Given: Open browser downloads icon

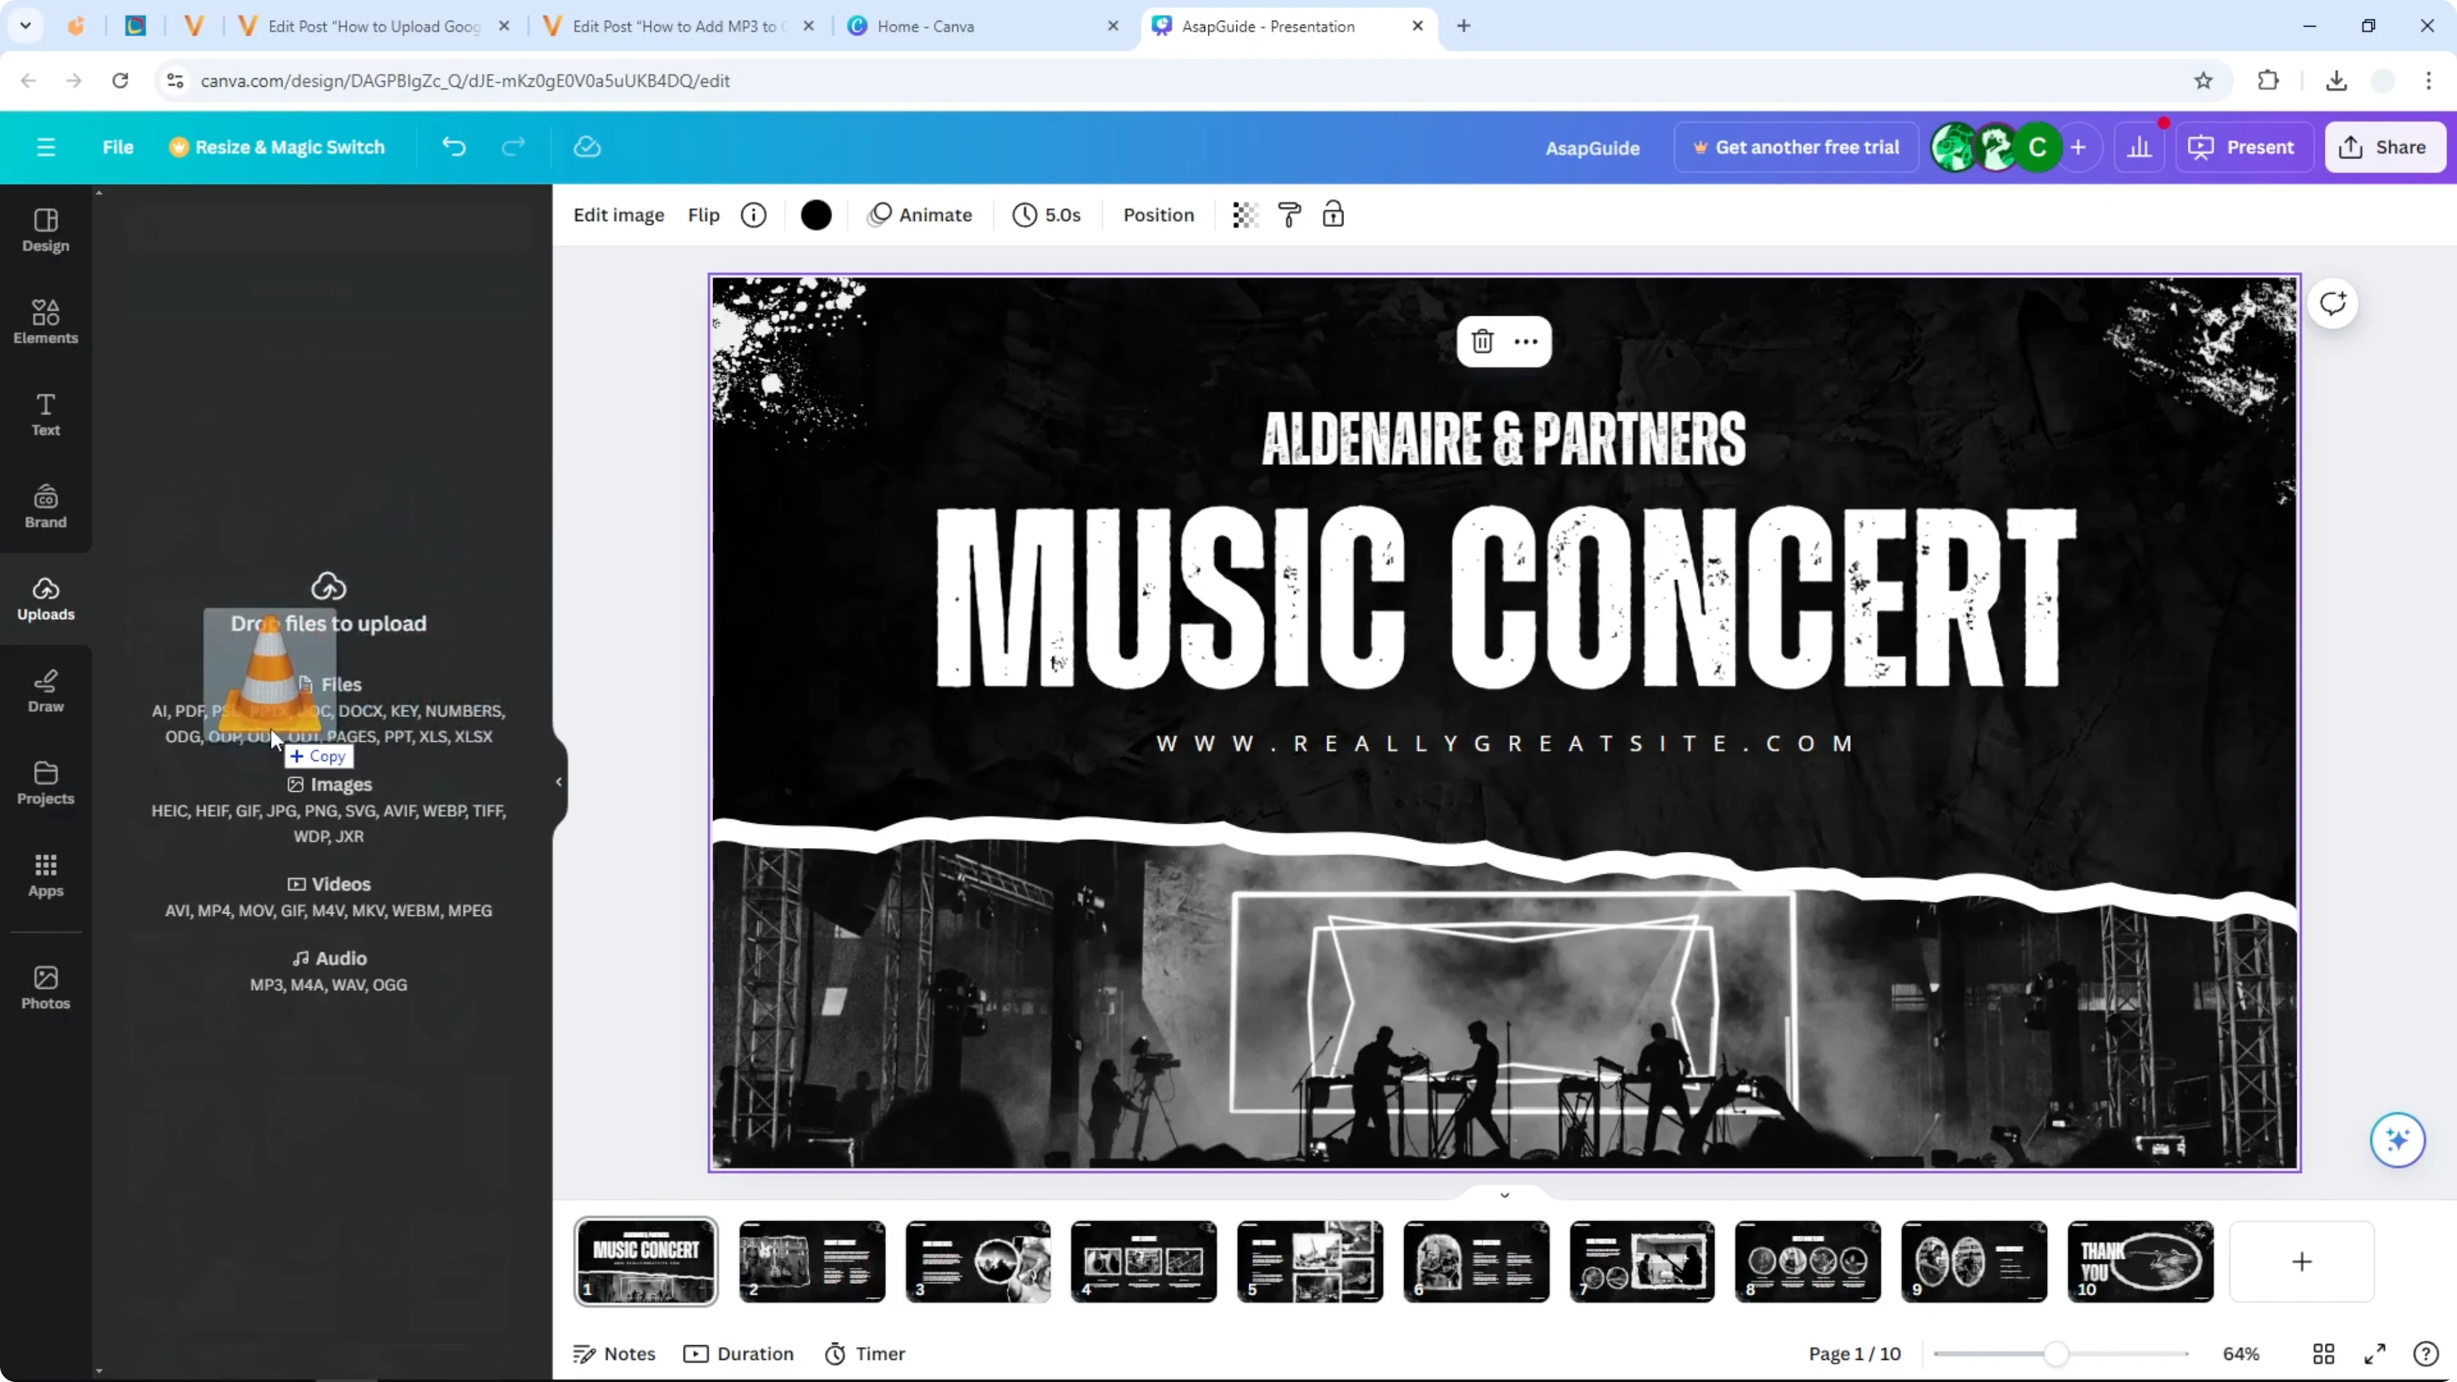Looking at the screenshot, I should click(2336, 81).
